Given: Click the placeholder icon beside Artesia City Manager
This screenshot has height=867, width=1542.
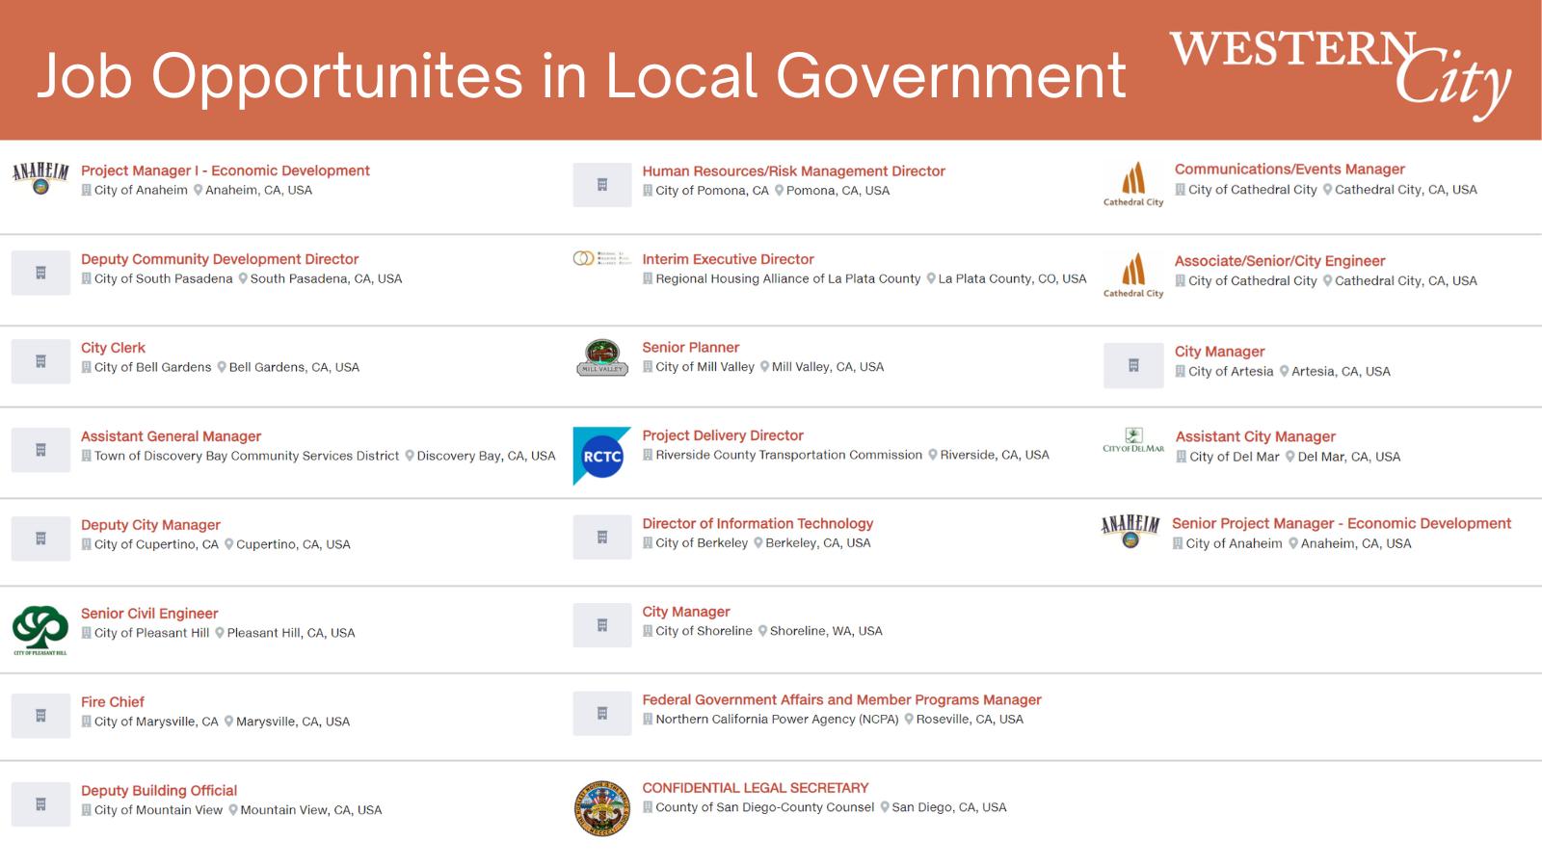Looking at the screenshot, I should point(1133,365).
